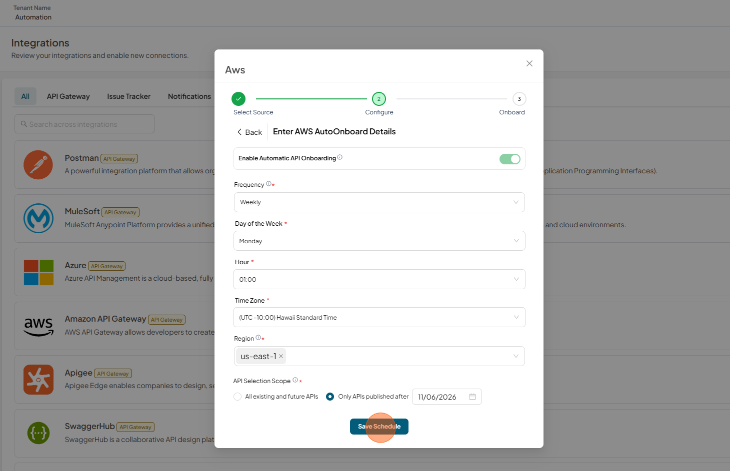The height and width of the screenshot is (471, 730).
Task: Click the Enter AWS AutoOnboard Details heading
Action: point(334,131)
